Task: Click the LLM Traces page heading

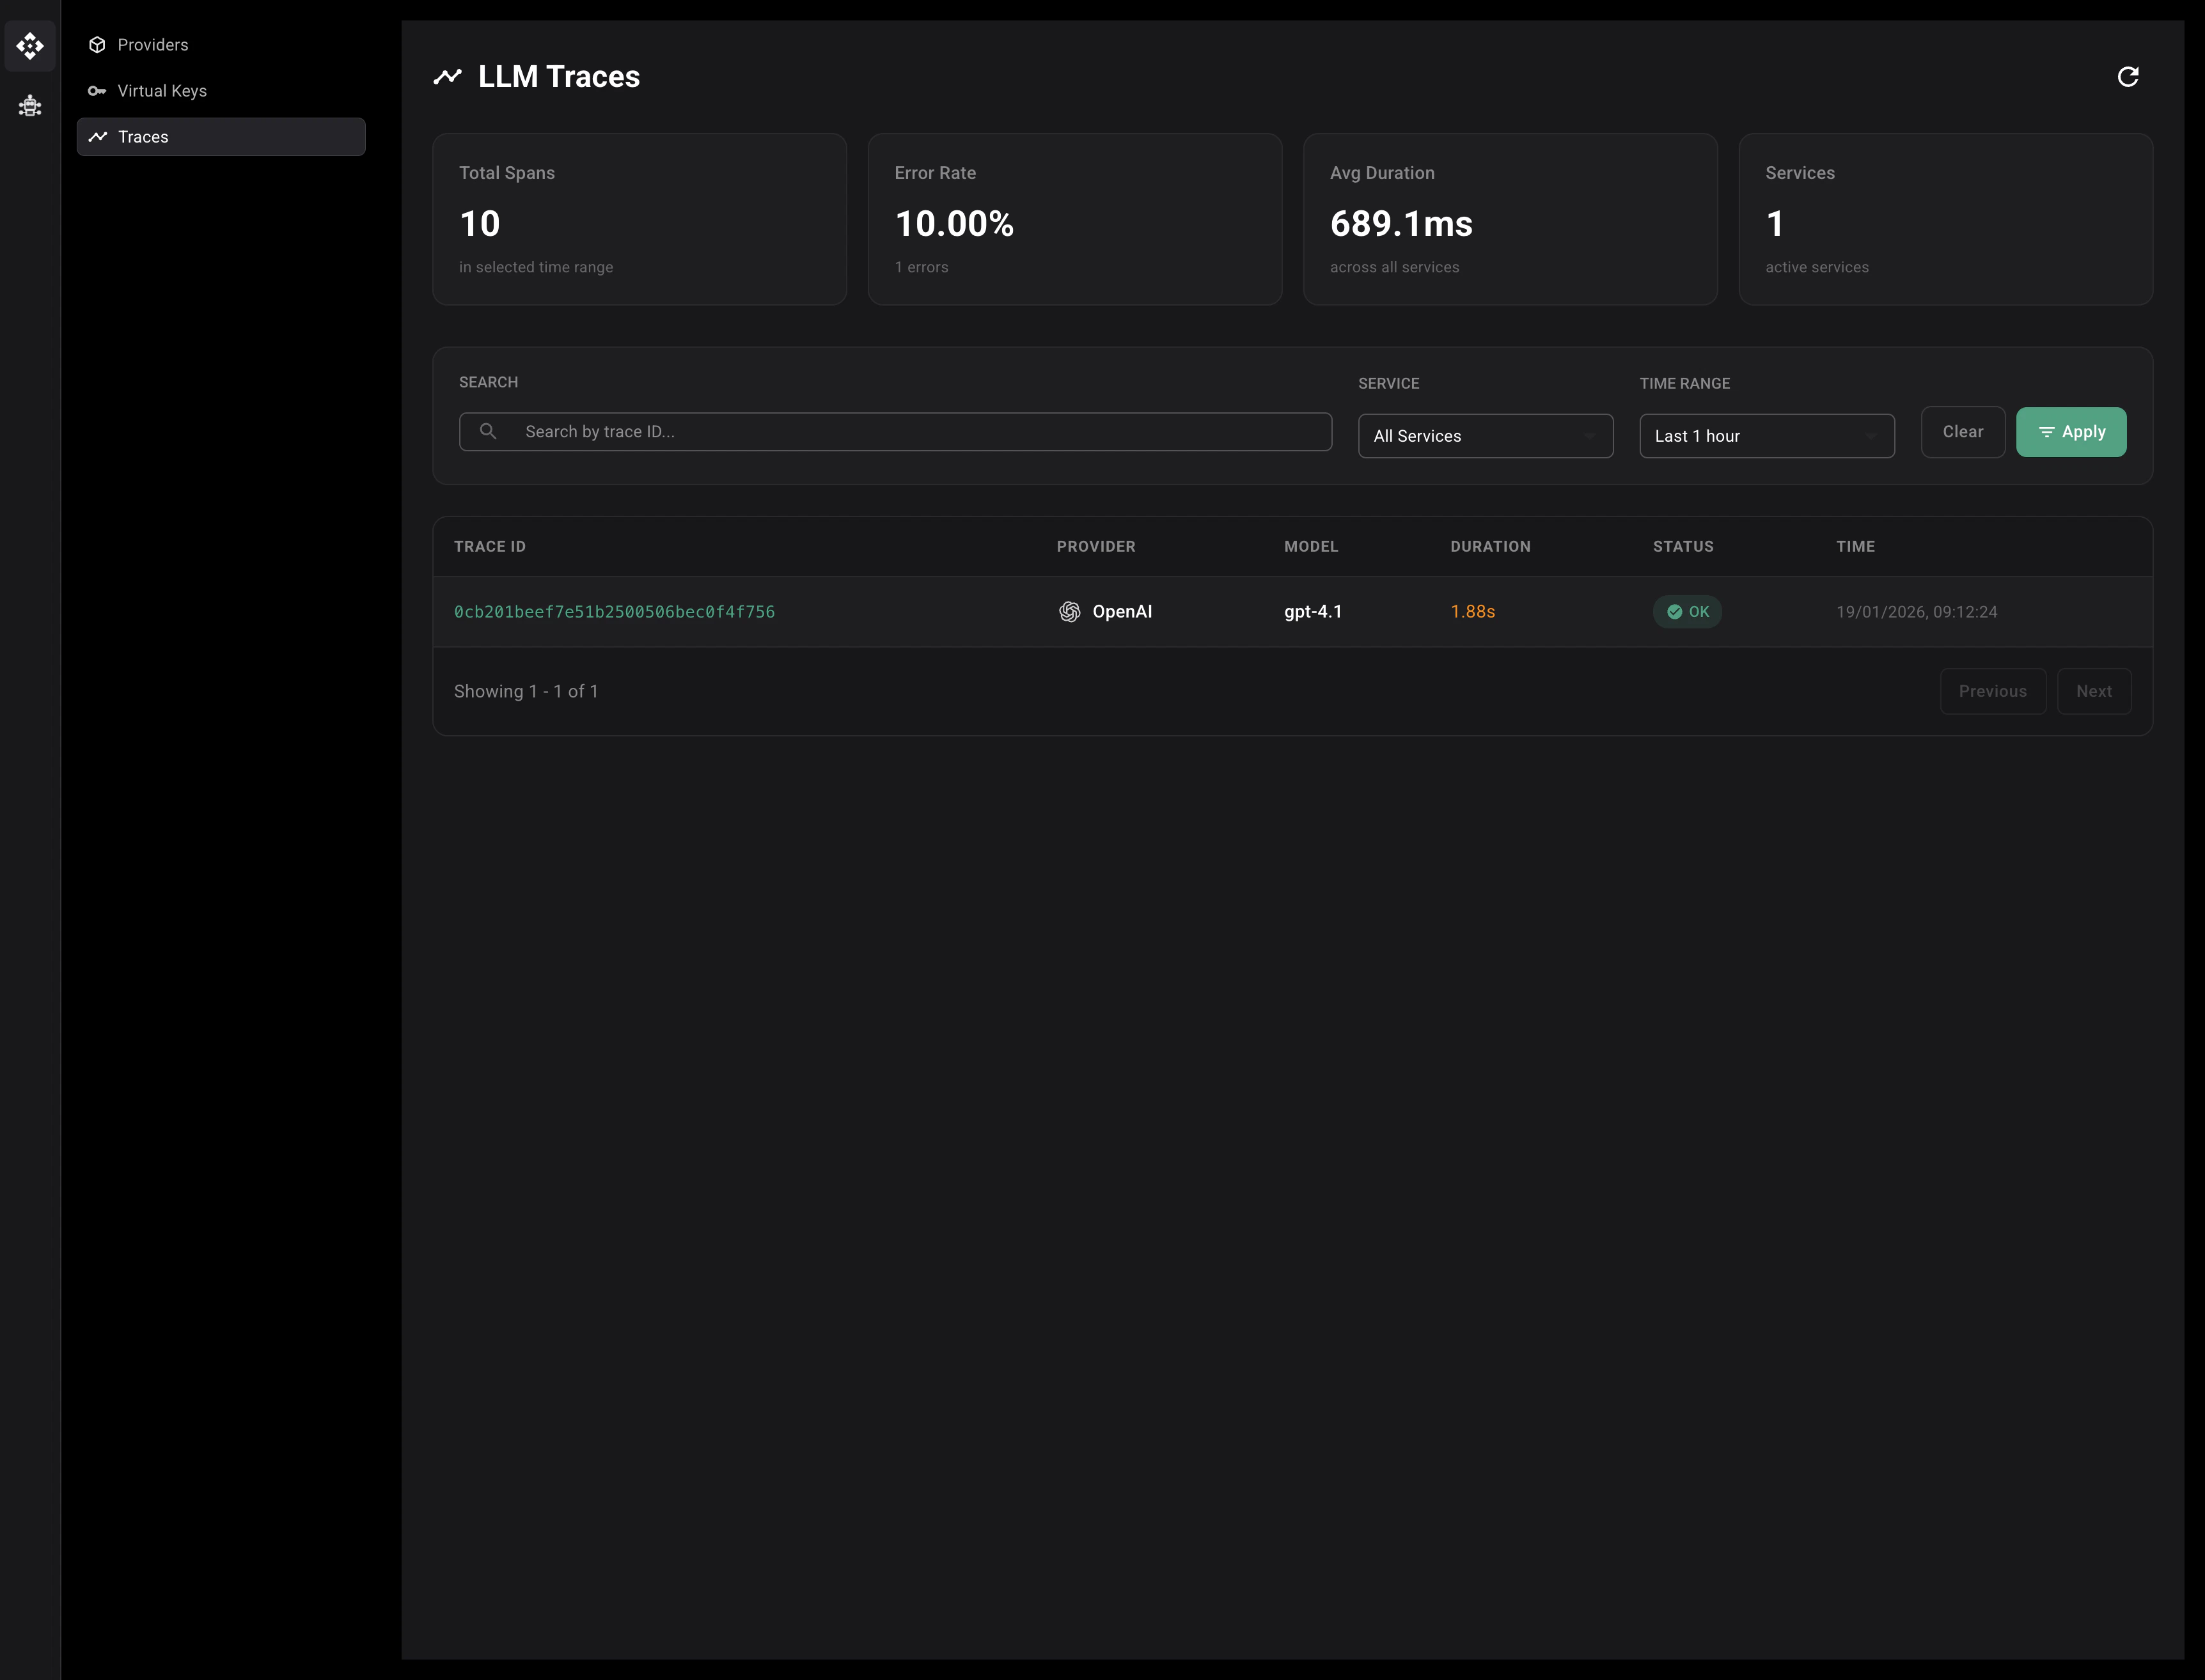Action: click(558, 77)
